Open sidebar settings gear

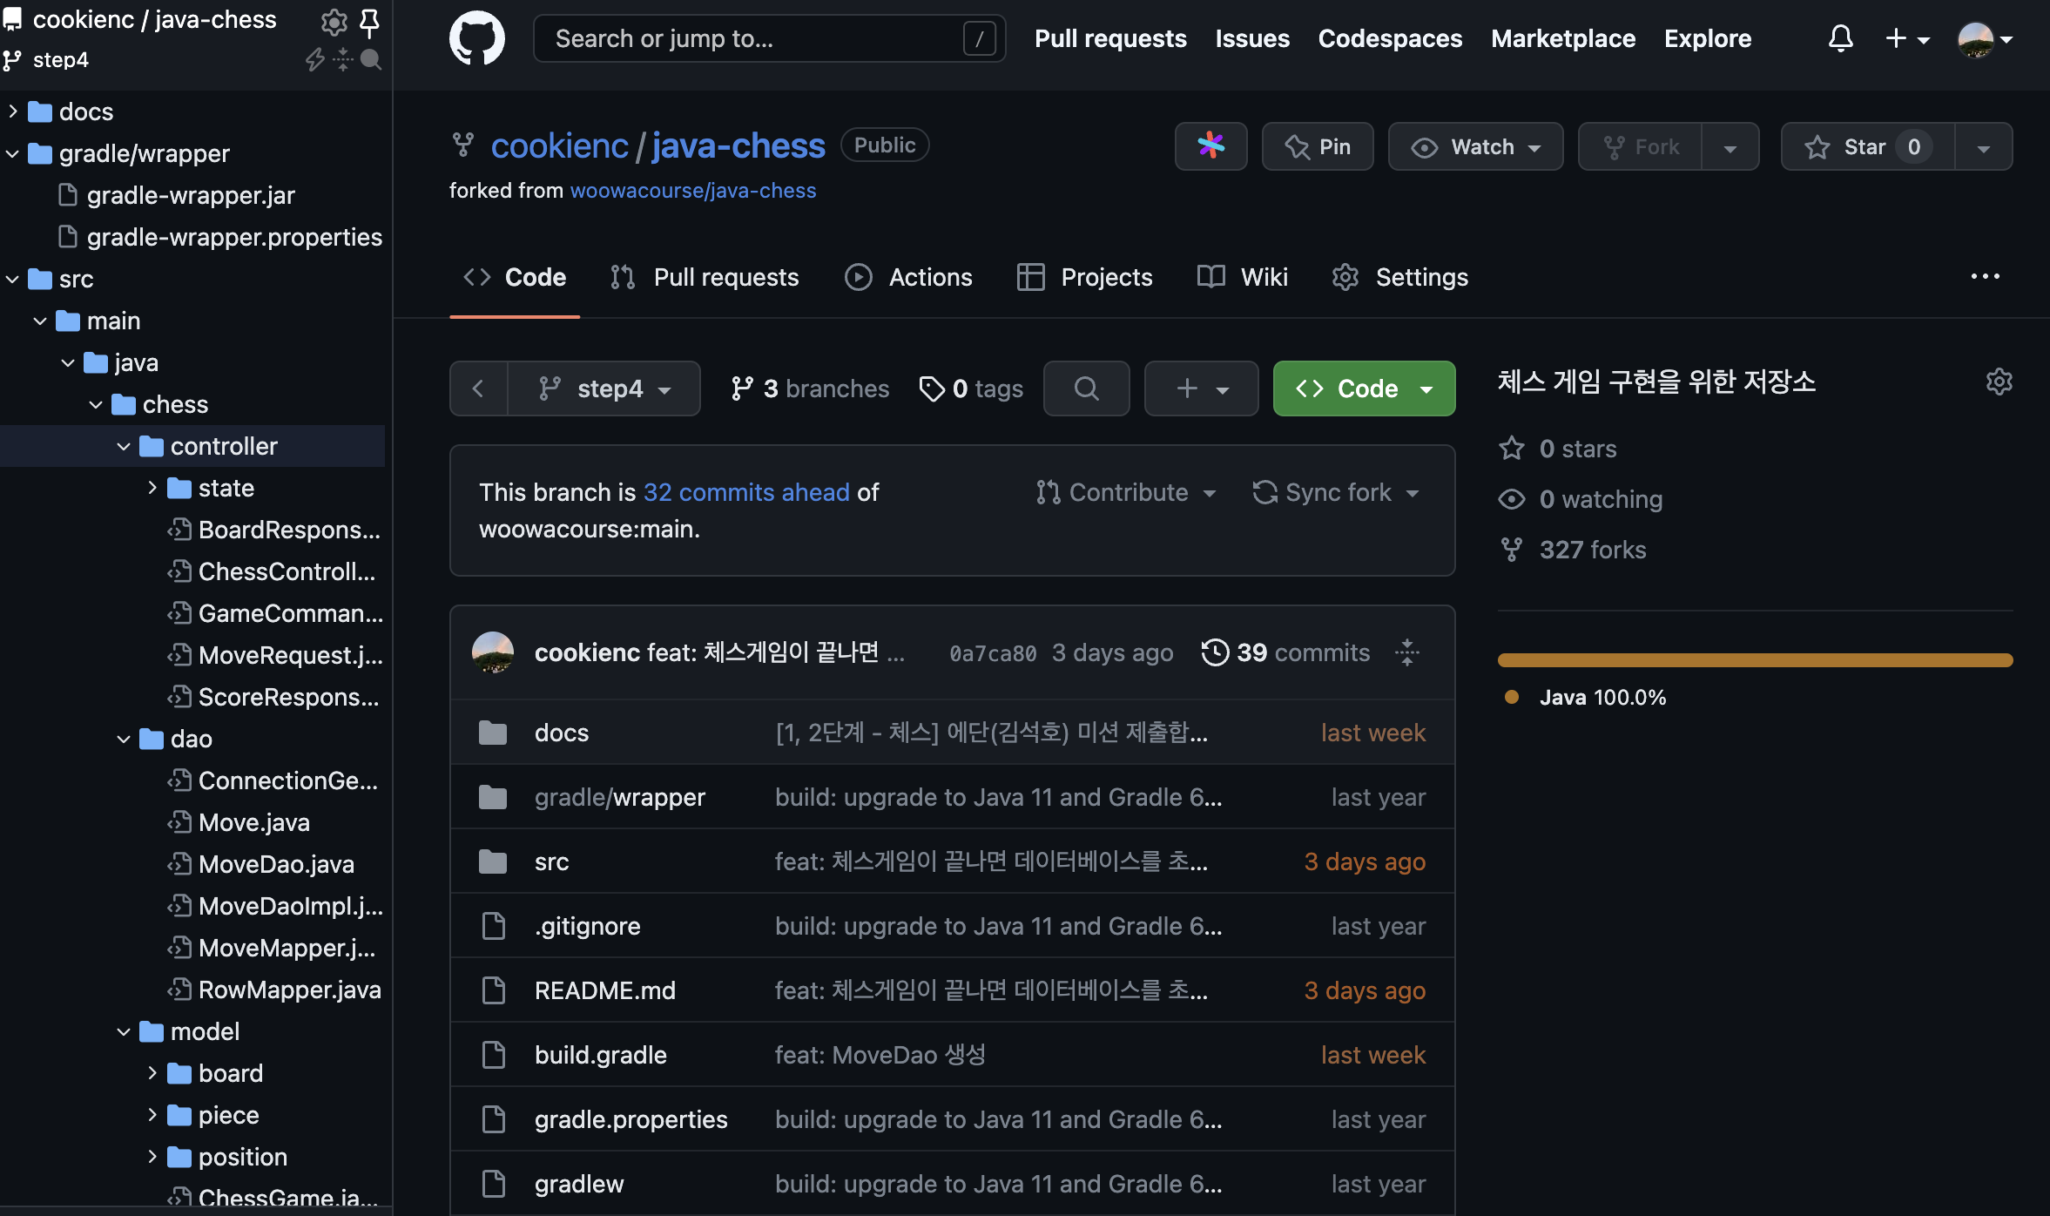(x=334, y=22)
